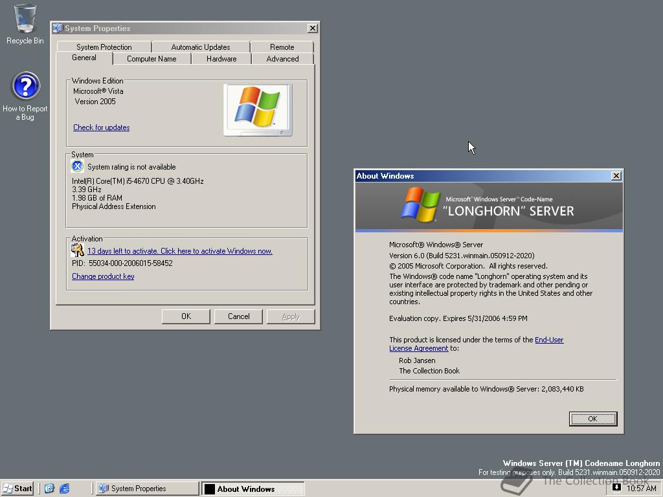
Task: Open the Remote tab
Action: point(282,47)
